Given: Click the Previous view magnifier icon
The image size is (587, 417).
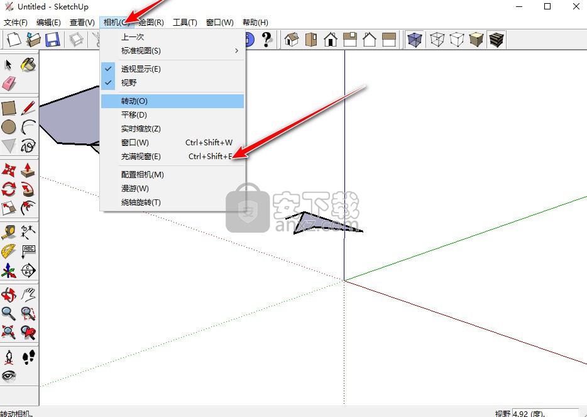Looking at the screenshot, I should [28, 332].
